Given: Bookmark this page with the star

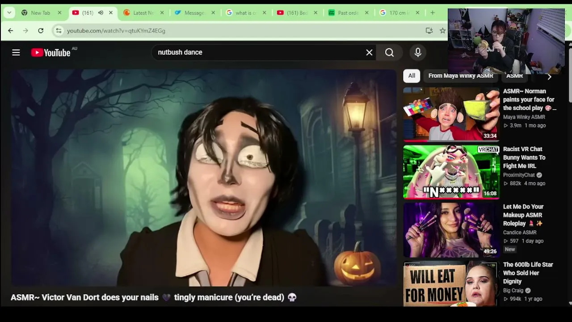Looking at the screenshot, I should tap(442, 30).
